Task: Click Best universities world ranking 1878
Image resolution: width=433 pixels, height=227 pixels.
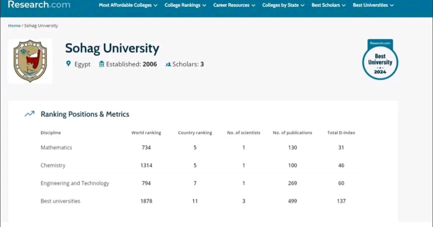Action: pos(146,201)
